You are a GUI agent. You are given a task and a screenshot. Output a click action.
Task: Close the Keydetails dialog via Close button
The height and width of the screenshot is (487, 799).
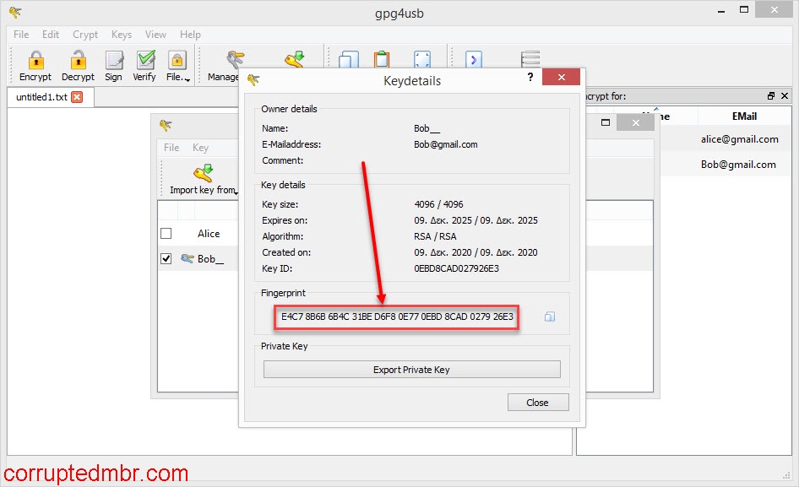[x=538, y=402]
